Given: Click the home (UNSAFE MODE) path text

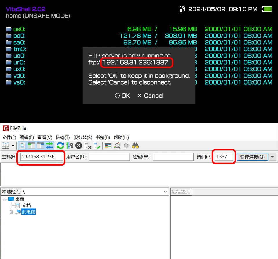Looking at the screenshot, I should pyautogui.click(x=38, y=16).
